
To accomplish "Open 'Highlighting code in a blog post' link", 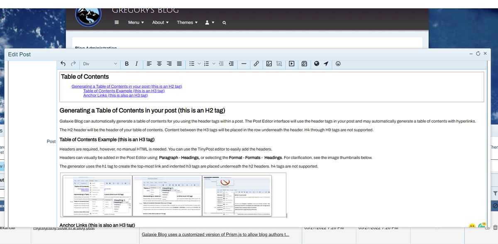I will 64,228.
